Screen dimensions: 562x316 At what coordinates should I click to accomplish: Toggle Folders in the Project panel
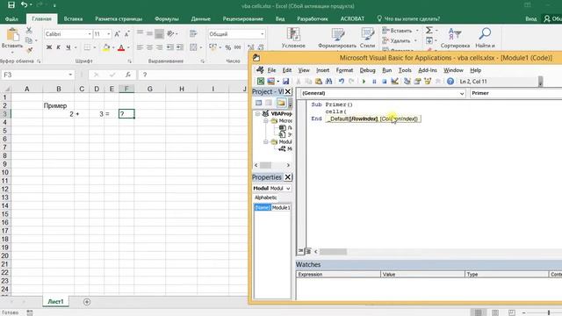point(281,103)
